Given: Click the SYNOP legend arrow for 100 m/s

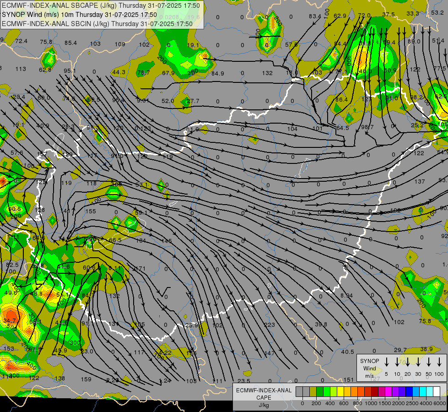Looking at the screenshot, I should 439,362.
